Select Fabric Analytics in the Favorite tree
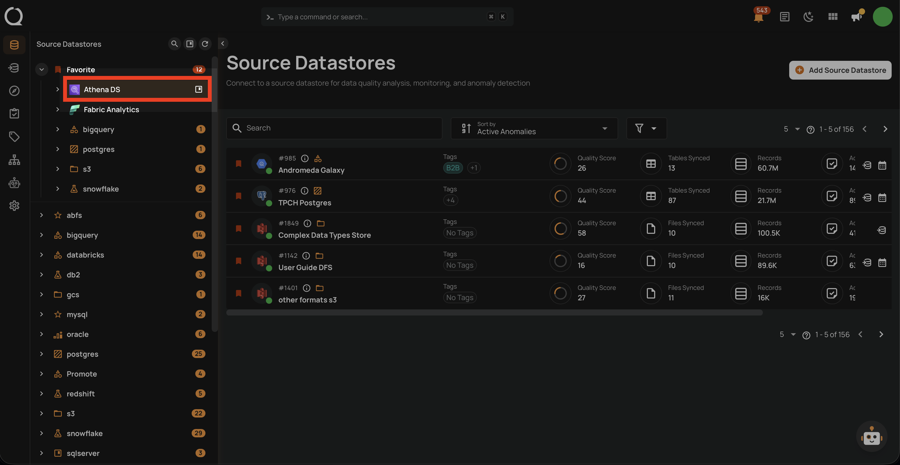The width and height of the screenshot is (900, 465). (111, 109)
